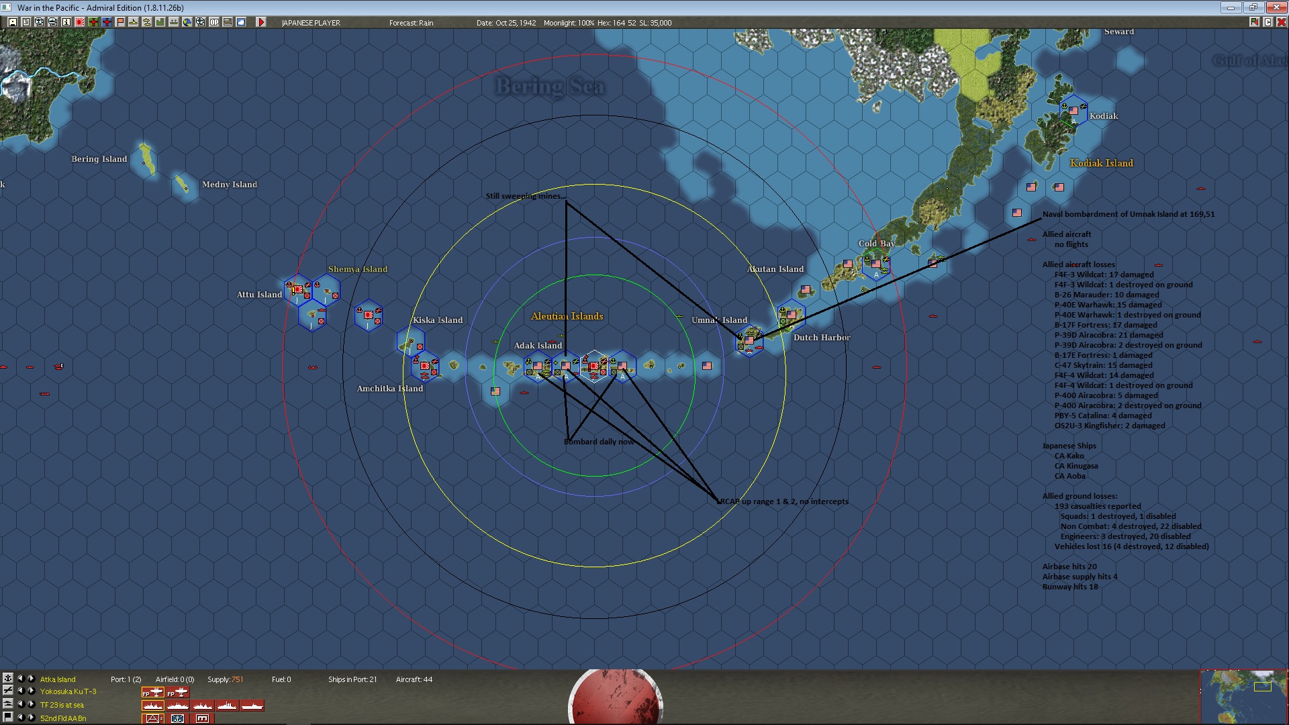Viewport: 1289px width, 725px height.
Task: Click the 'Bombard daily now' map note
Action: pyautogui.click(x=599, y=442)
